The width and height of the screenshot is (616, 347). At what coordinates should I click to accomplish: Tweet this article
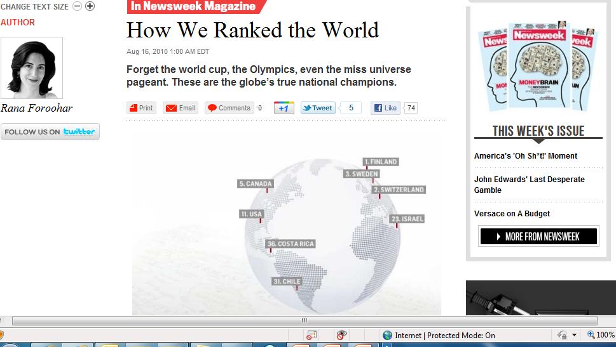[x=318, y=108]
